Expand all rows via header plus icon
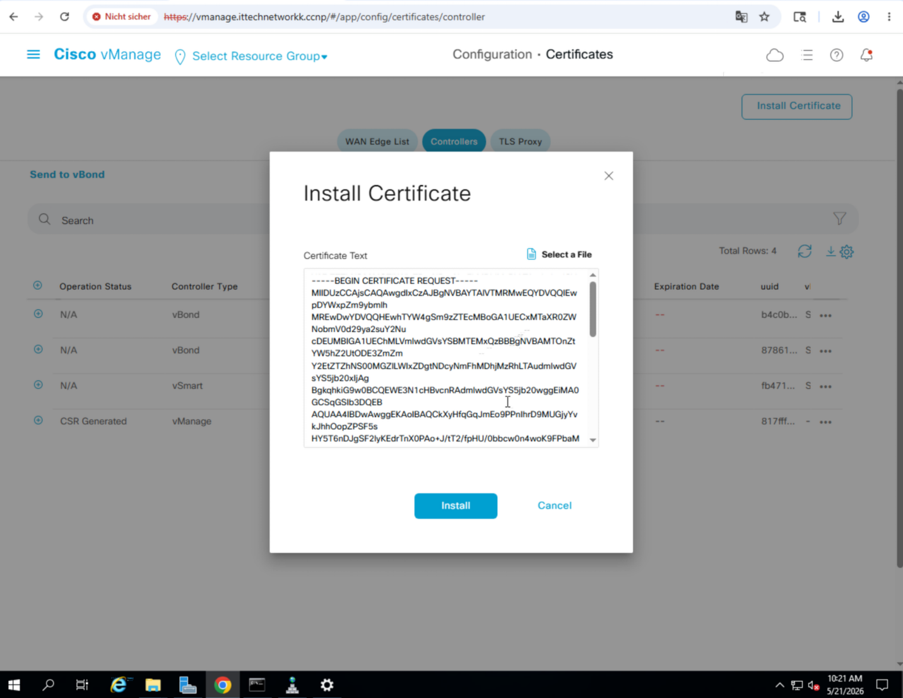Viewport: 903px width, 698px height. pos(38,285)
